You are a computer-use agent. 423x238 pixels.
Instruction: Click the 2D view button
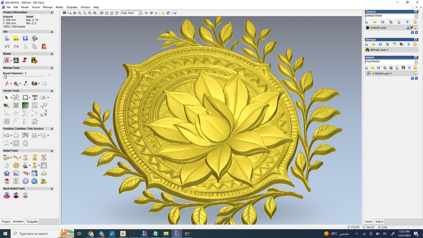(x=64, y=13)
